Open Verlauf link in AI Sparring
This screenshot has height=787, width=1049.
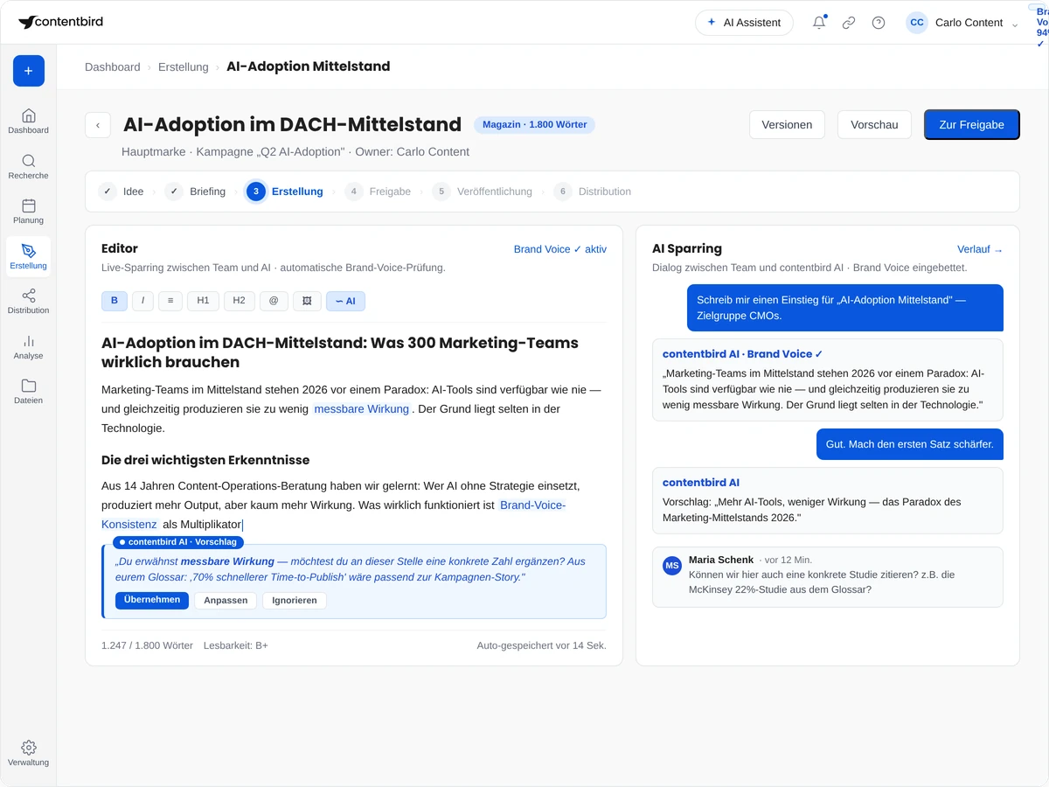pos(980,249)
